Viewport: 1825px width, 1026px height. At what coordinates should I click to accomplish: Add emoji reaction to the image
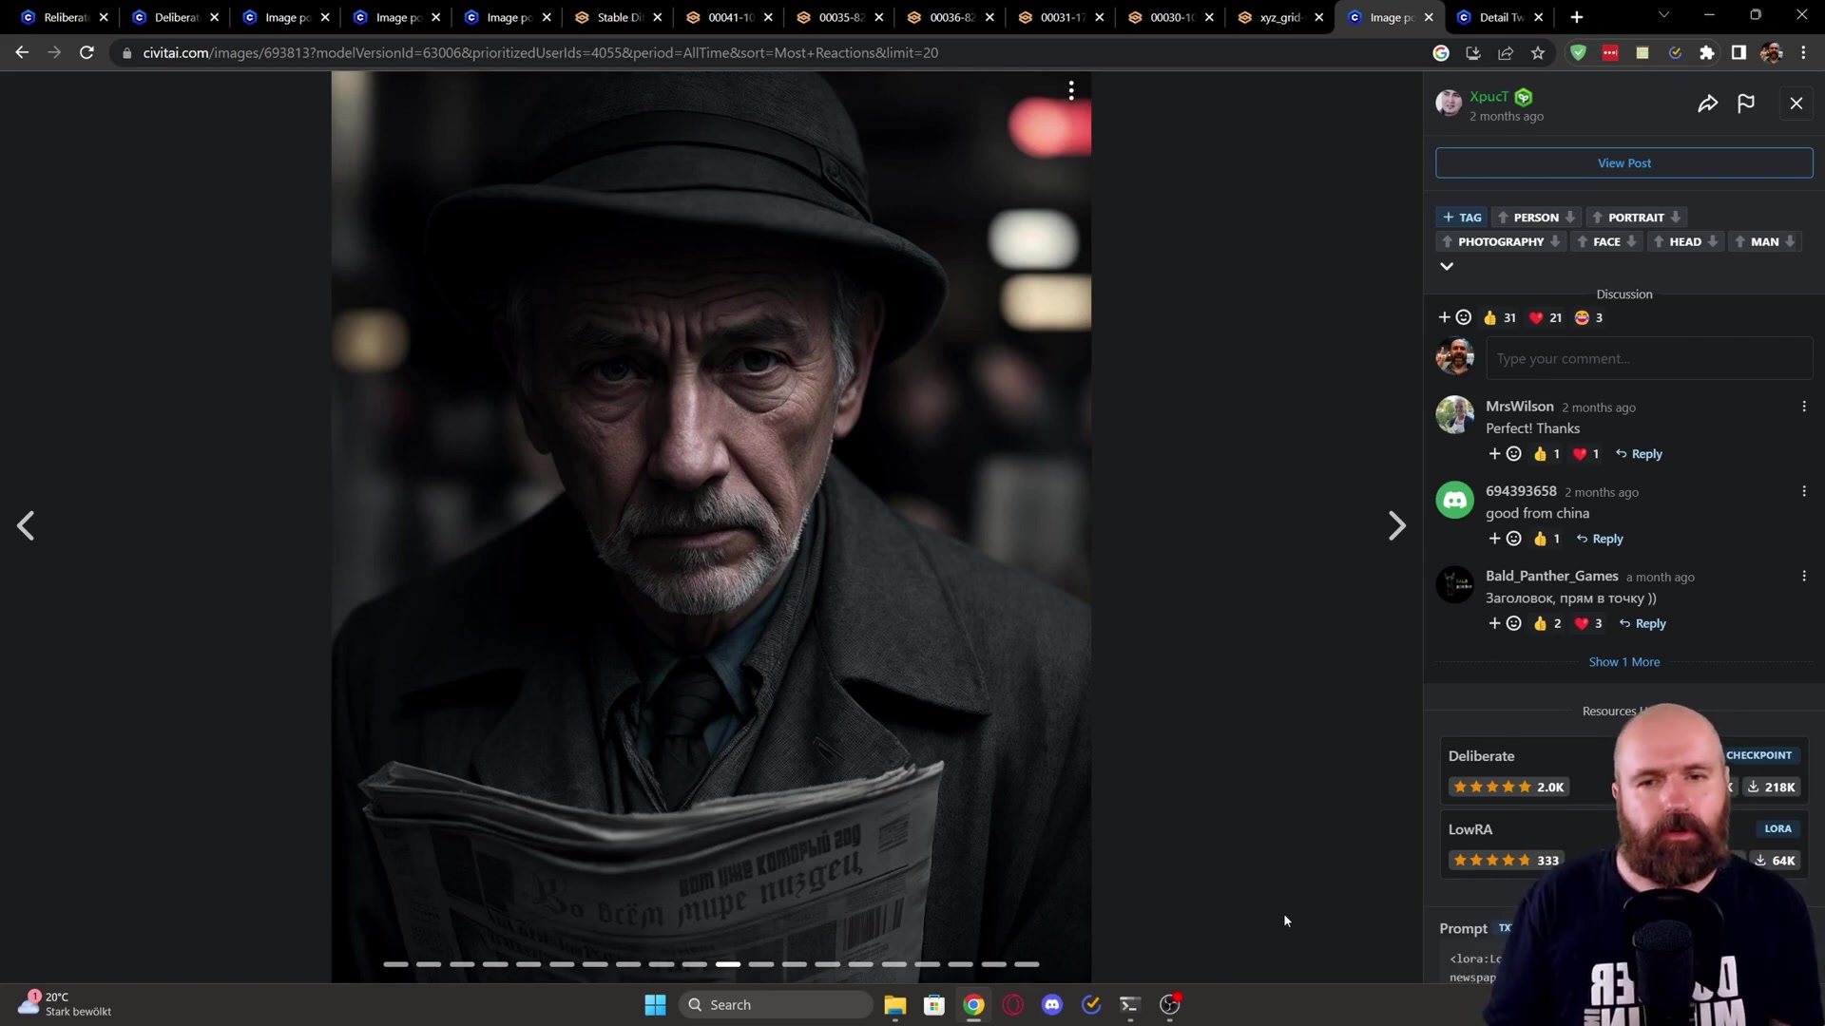click(x=1454, y=317)
